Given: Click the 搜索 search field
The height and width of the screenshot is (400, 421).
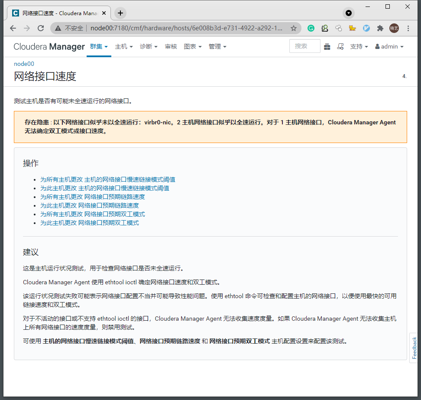Looking at the screenshot, I should click(x=305, y=46).
